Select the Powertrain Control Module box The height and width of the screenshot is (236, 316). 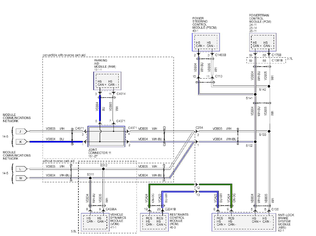click(263, 42)
